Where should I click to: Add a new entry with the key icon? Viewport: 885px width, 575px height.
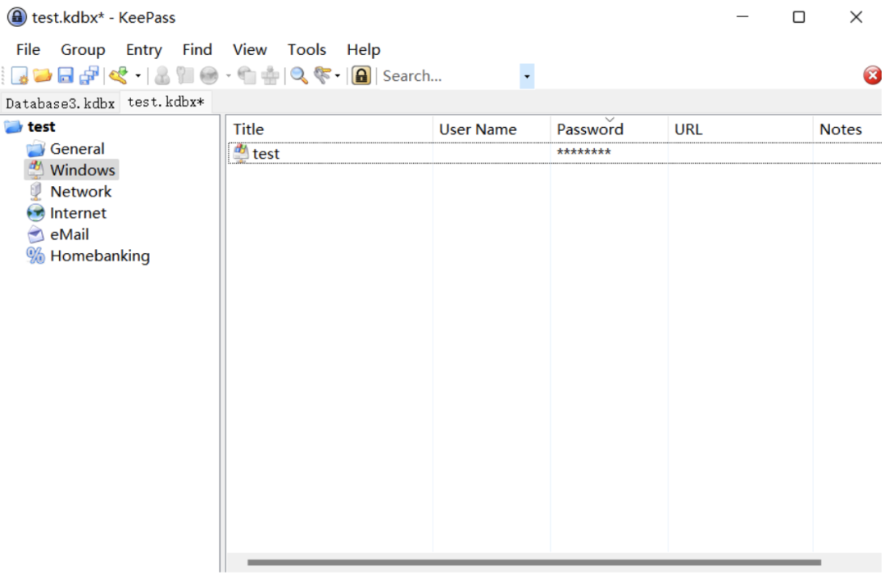point(119,75)
